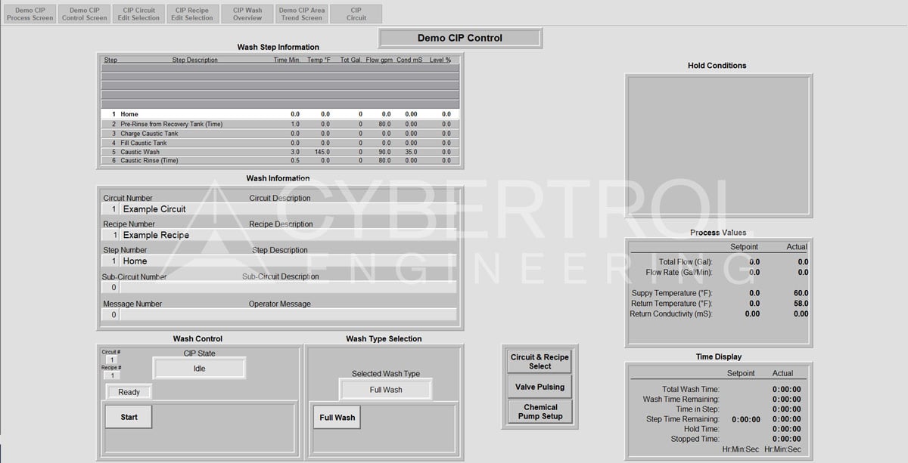Image resolution: width=908 pixels, height=463 pixels.
Task: Click the Idle CIP State indicator
Action: coord(198,368)
